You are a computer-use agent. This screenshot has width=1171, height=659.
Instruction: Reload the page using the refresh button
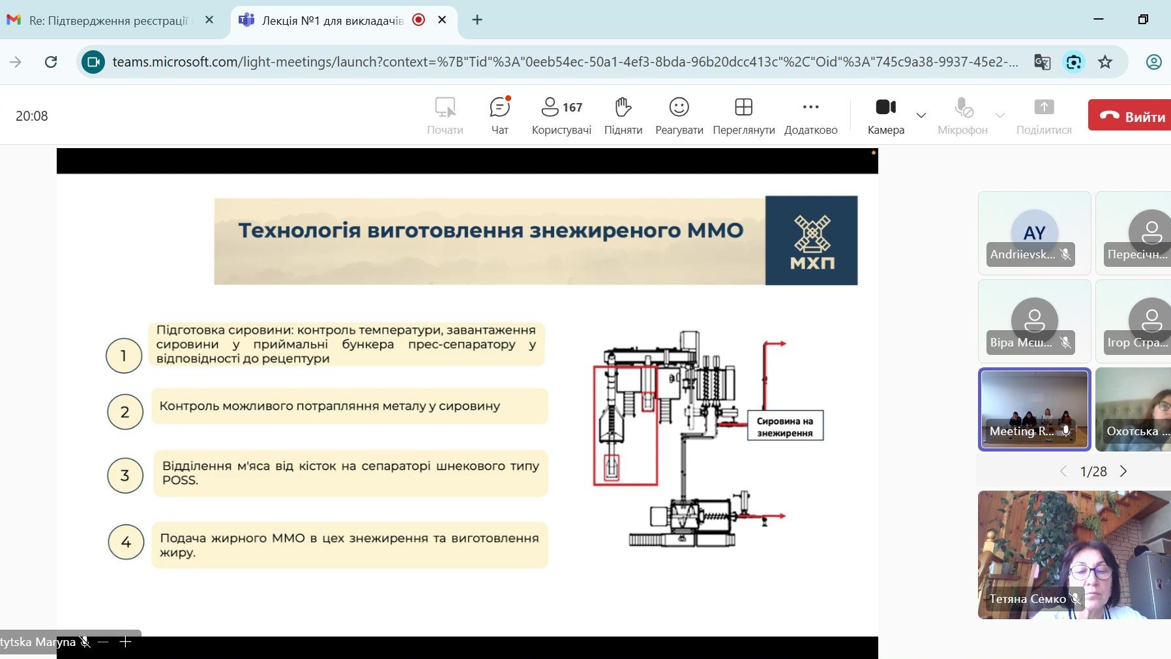click(51, 62)
